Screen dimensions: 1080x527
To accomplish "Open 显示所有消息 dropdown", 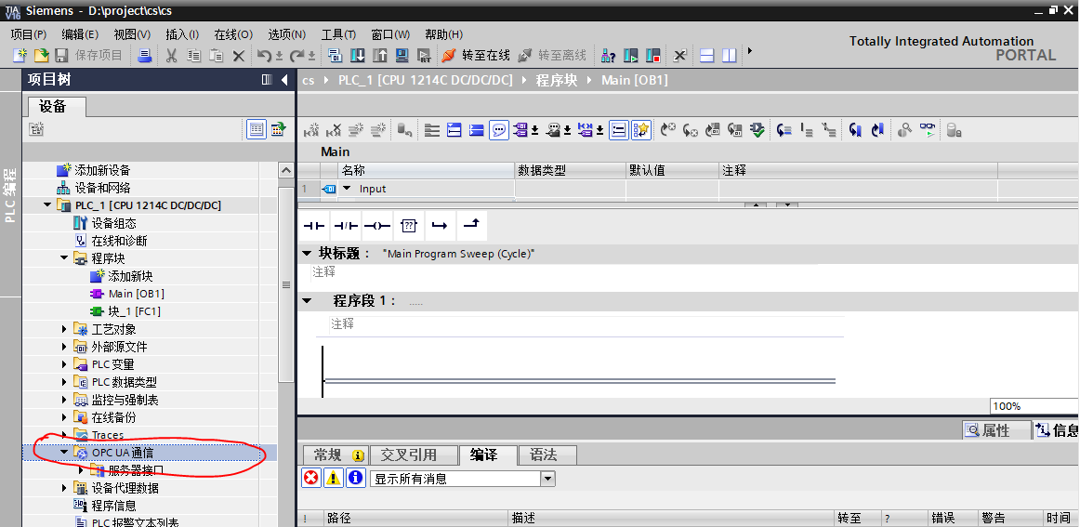I will click(547, 478).
